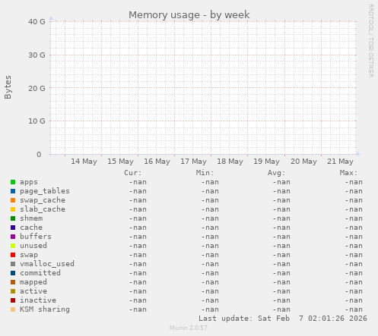The height and width of the screenshot is (336, 378).
Task: Click the '15 May' date label
Action: click(x=120, y=162)
